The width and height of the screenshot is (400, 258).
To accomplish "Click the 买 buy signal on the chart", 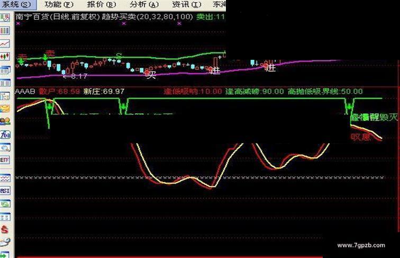I will [x=151, y=75].
